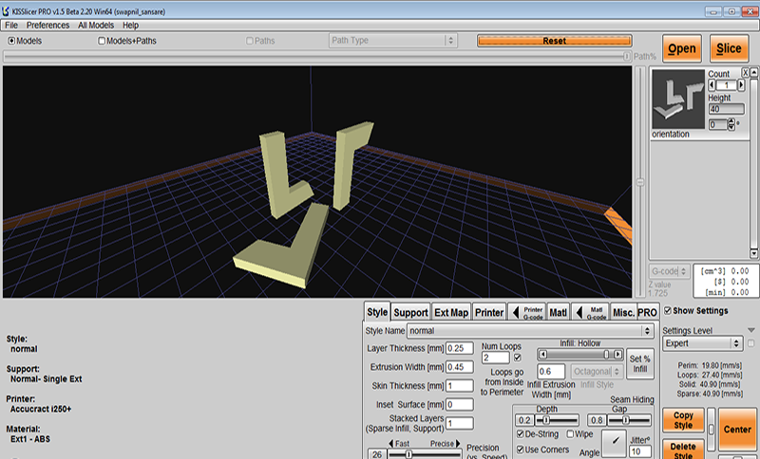Click the Path% slider handle

coord(626,57)
